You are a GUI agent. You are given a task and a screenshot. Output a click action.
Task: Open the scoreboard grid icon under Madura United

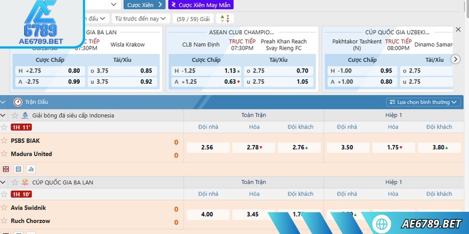click(x=6, y=169)
